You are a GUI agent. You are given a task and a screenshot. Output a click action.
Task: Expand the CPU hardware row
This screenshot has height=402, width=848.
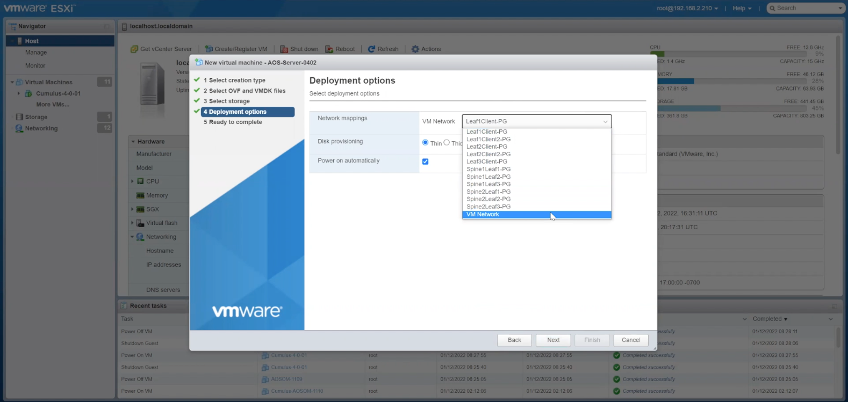pyautogui.click(x=133, y=181)
